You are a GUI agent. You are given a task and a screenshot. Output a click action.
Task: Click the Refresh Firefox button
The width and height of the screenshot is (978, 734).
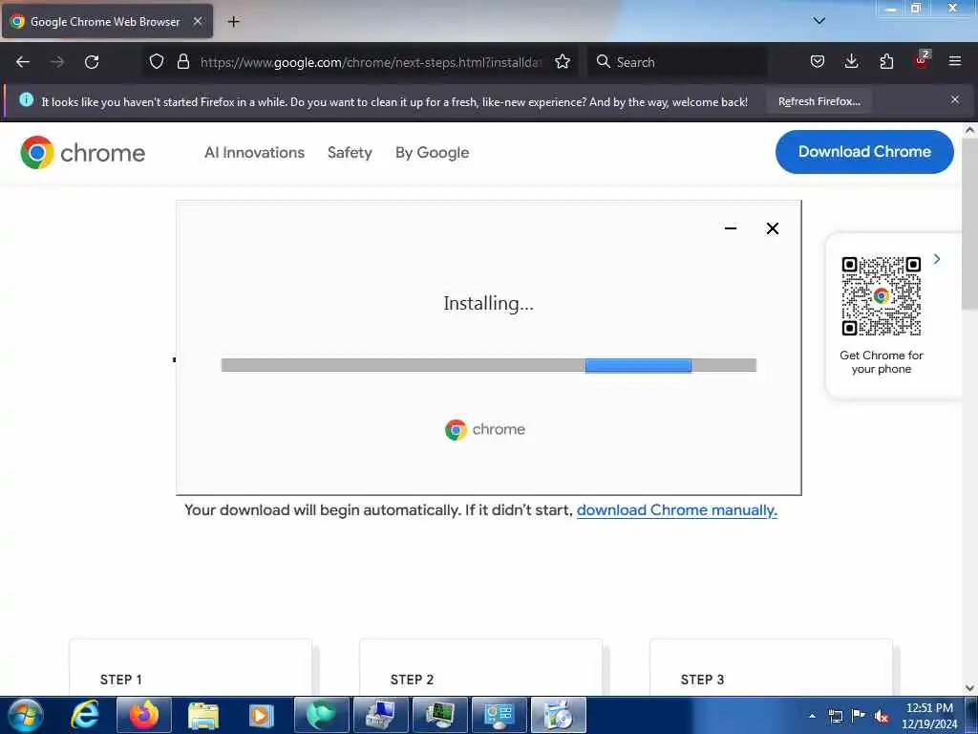click(819, 101)
